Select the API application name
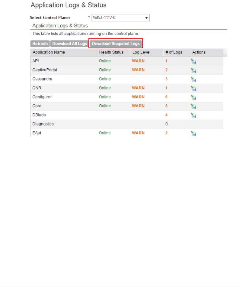The image size is (239, 287). coord(36,61)
